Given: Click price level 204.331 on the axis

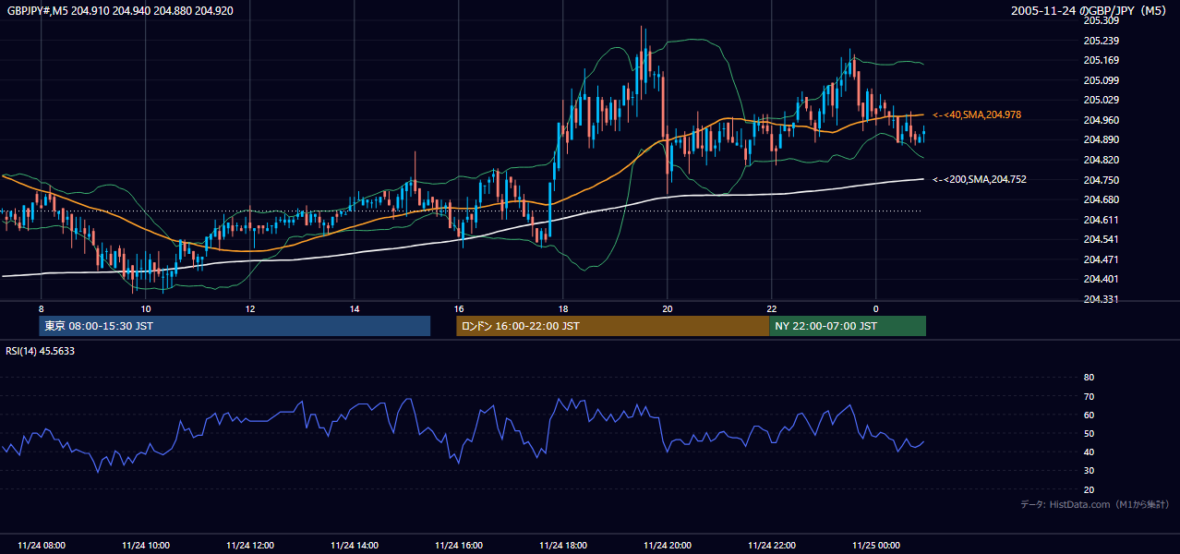Looking at the screenshot, I should click(x=1102, y=299).
